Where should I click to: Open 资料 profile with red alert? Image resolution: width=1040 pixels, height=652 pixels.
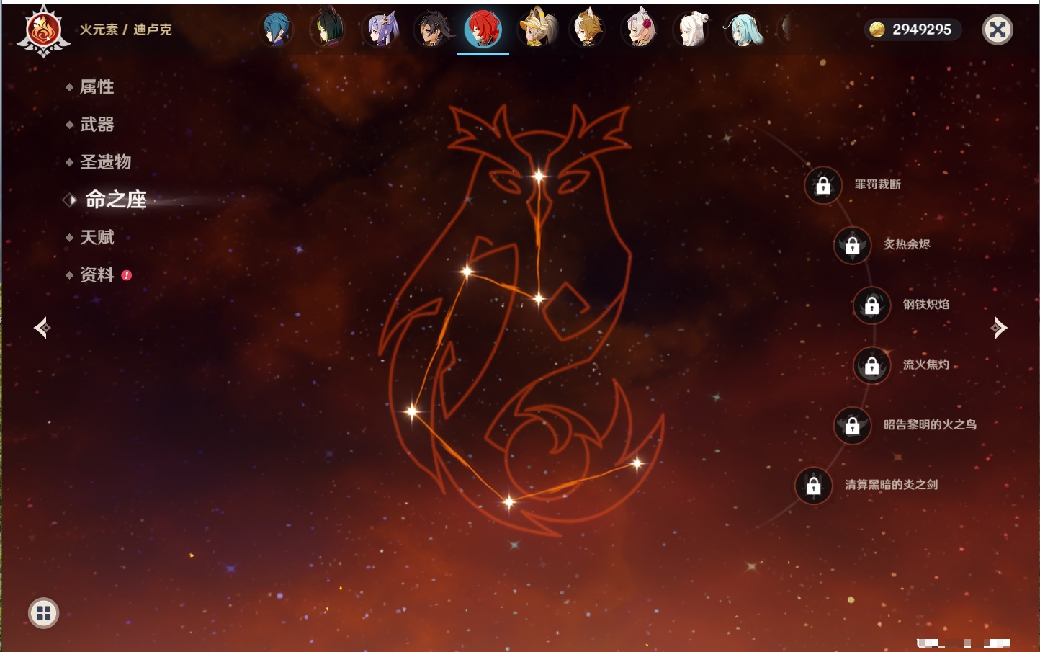[97, 274]
